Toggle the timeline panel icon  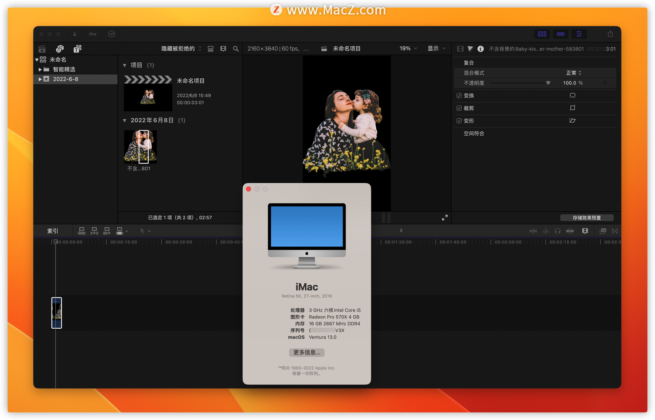[x=561, y=34]
